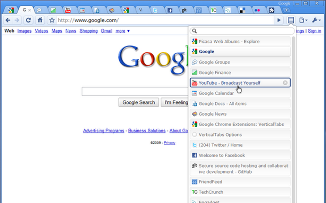326x203 pixels.
Task: Switch to the Google Calendar tab in tab strip
Action: 82,10
